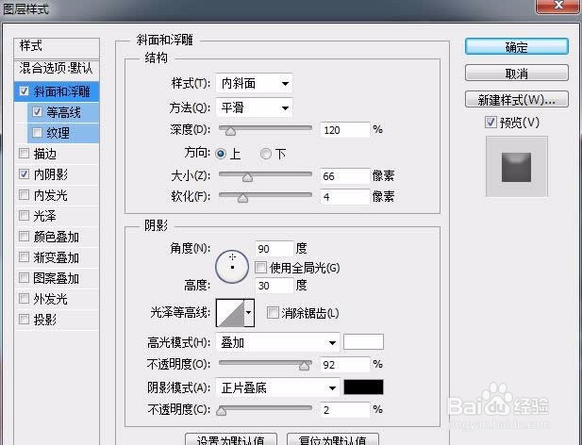Enable the 光泽 checkbox
This screenshot has width=582, height=445.
(24, 216)
